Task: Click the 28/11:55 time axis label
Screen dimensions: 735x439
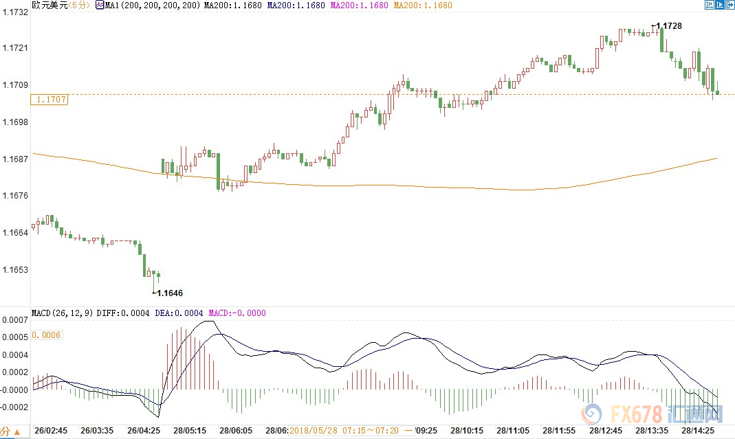Action: (x=559, y=430)
